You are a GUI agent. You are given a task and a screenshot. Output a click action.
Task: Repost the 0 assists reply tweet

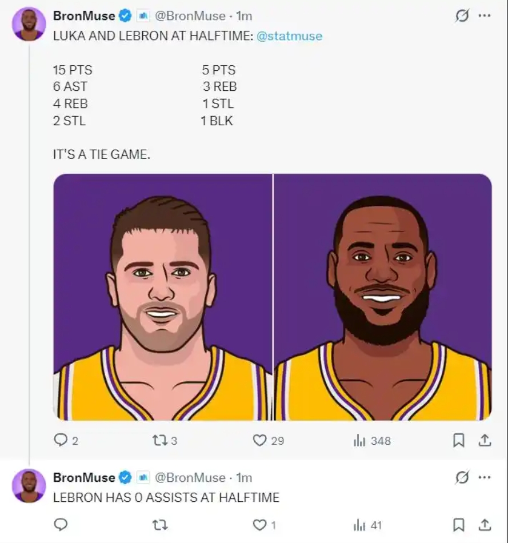click(x=160, y=525)
